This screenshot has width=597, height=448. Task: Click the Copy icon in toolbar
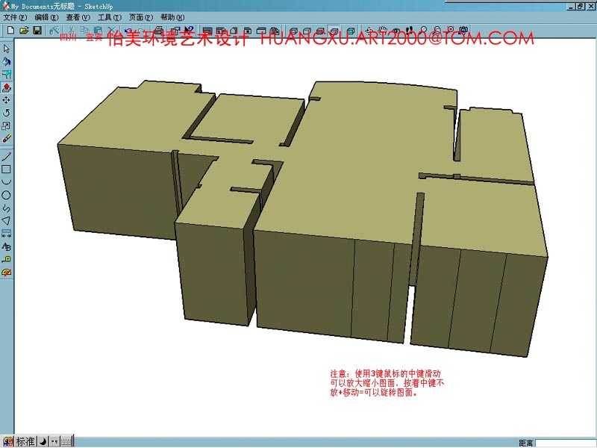coord(84,31)
